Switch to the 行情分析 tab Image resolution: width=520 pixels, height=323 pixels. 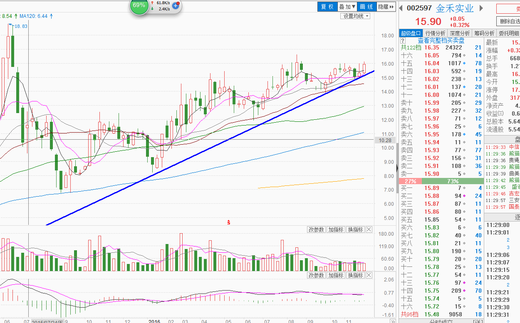(x=435, y=33)
